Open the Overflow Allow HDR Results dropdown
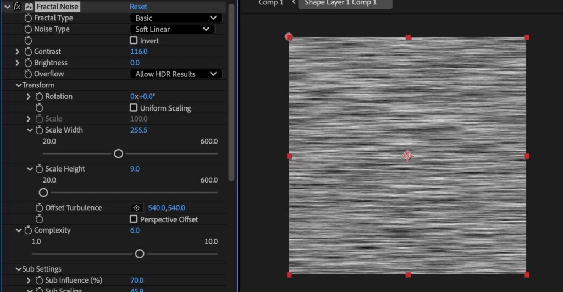Viewport: 563px width, 292px height. point(175,74)
